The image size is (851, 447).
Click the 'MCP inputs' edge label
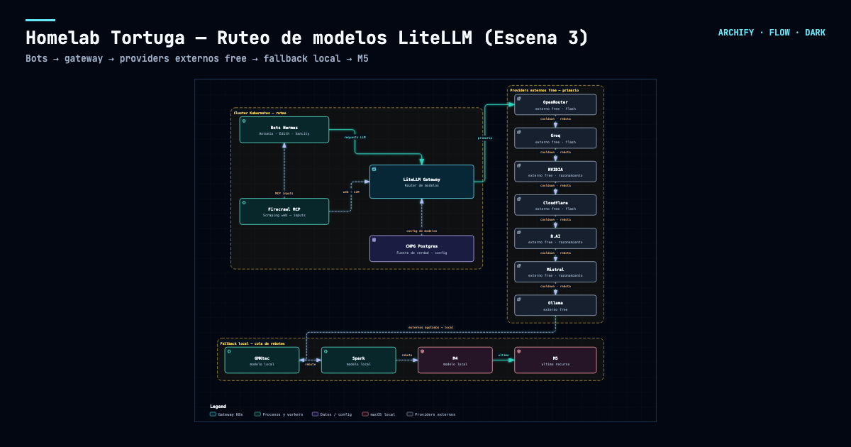coord(284,193)
